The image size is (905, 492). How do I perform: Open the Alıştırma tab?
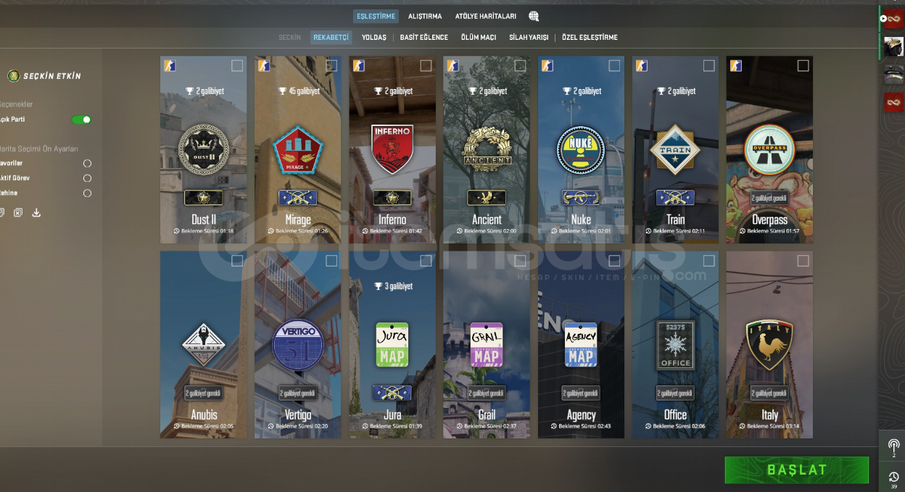pos(425,16)
